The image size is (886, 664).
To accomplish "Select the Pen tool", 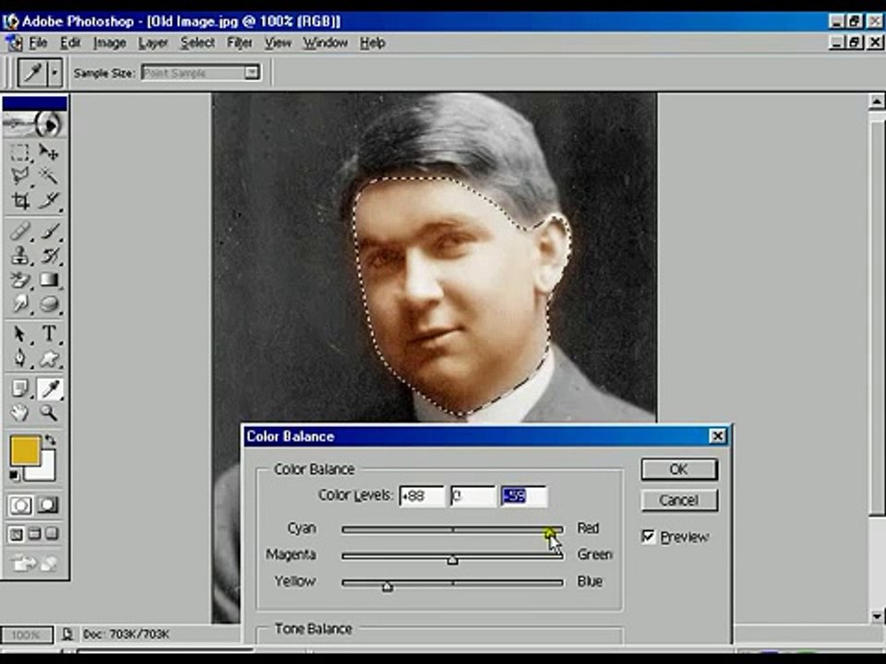I will point(20,358).
